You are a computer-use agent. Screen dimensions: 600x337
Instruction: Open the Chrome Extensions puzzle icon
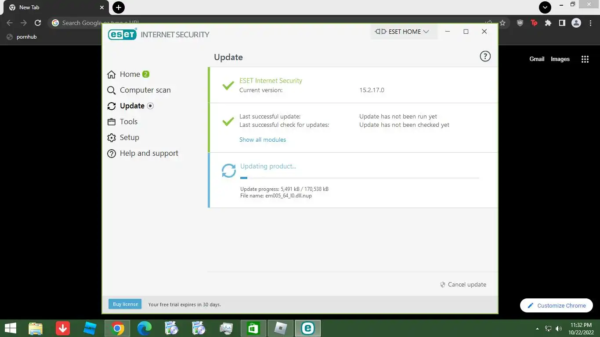pos(548,23)
